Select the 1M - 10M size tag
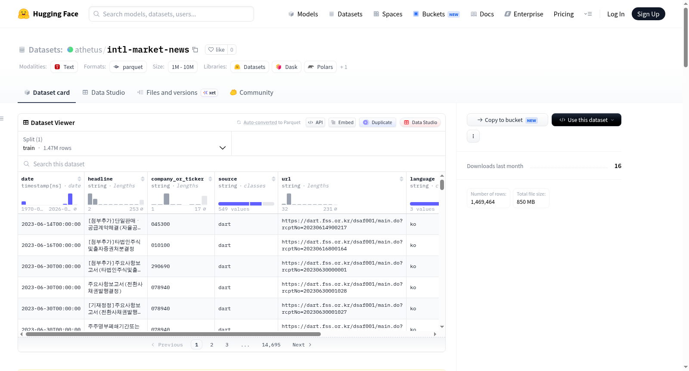The image size is (689, 371). click(x=183, y=67)
